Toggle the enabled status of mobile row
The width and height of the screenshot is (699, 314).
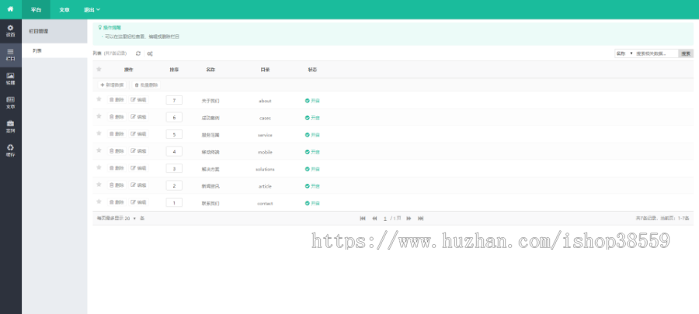[312, 152]
